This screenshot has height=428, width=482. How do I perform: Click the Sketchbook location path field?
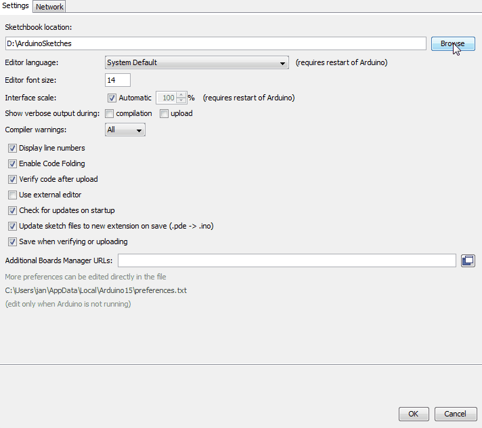215,43
